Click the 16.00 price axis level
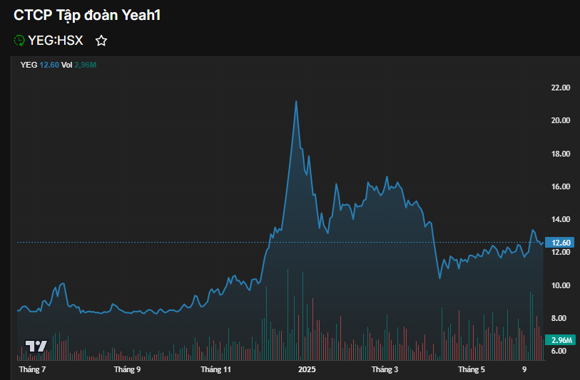This screenshot has height=380, width=580. pyautogui.click(x=560, y=186)
